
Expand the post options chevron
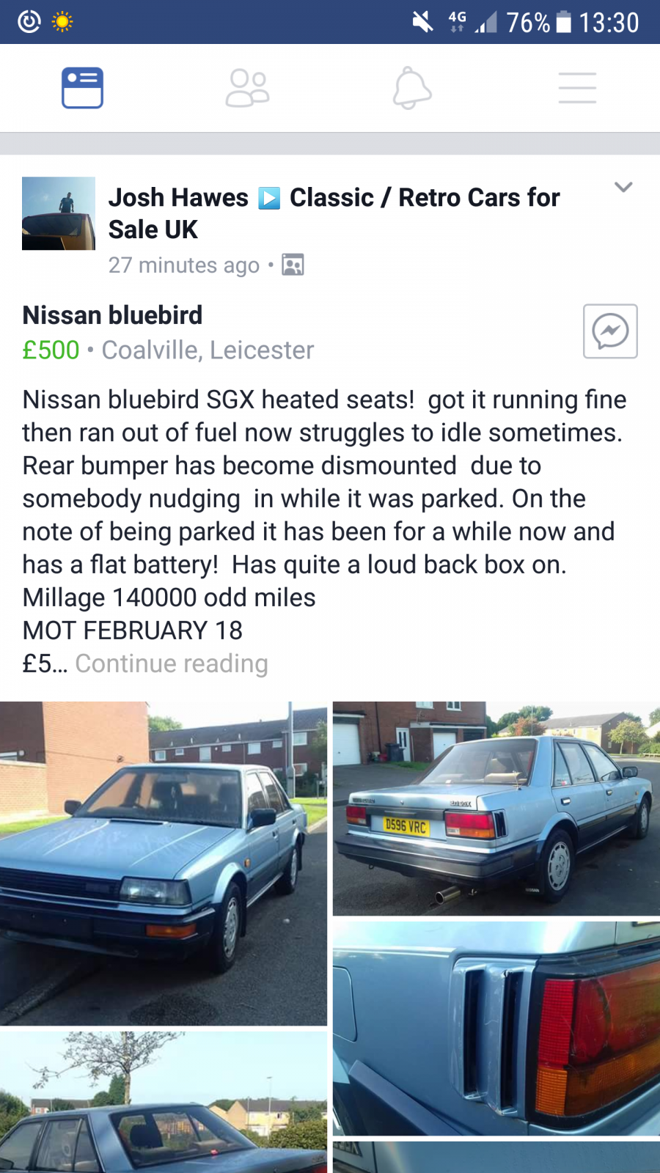pos(623,187)
